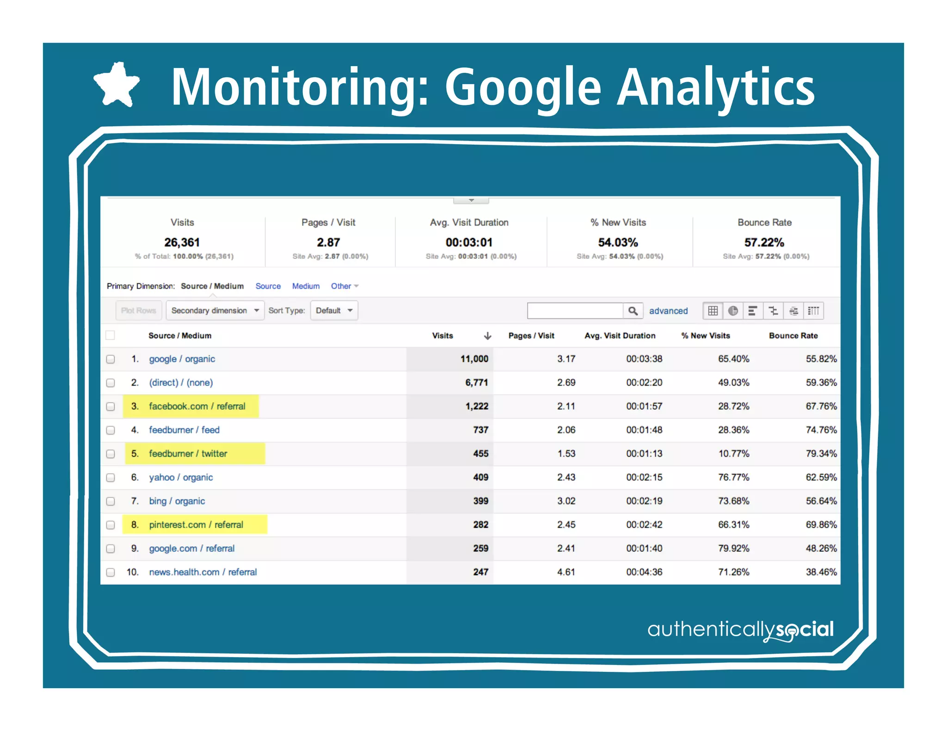
Task: Open the feedburner / twitter link
Action: 188,454
